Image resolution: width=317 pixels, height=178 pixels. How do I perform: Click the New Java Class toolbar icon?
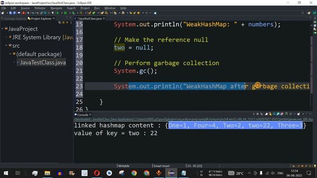pyautogui.click(x=94, y=13)
